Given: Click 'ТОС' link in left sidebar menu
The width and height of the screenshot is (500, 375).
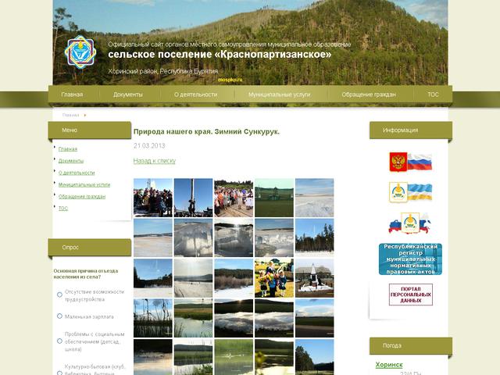Looking at the screenshot, I should (x=63, y=209).
